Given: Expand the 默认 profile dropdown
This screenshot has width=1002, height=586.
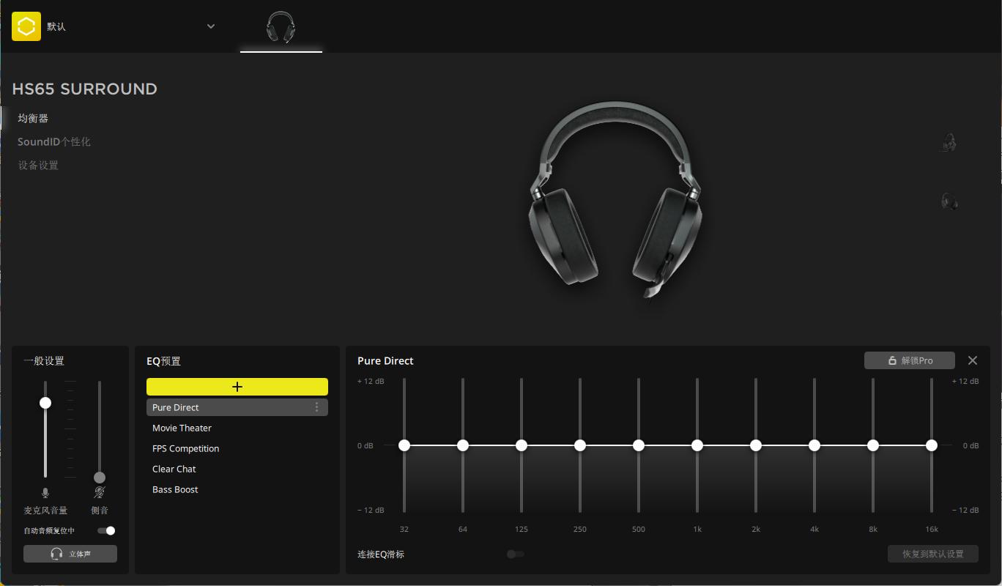Looking at the screenshot, I should pyautogui.click(x=211, y=26).
